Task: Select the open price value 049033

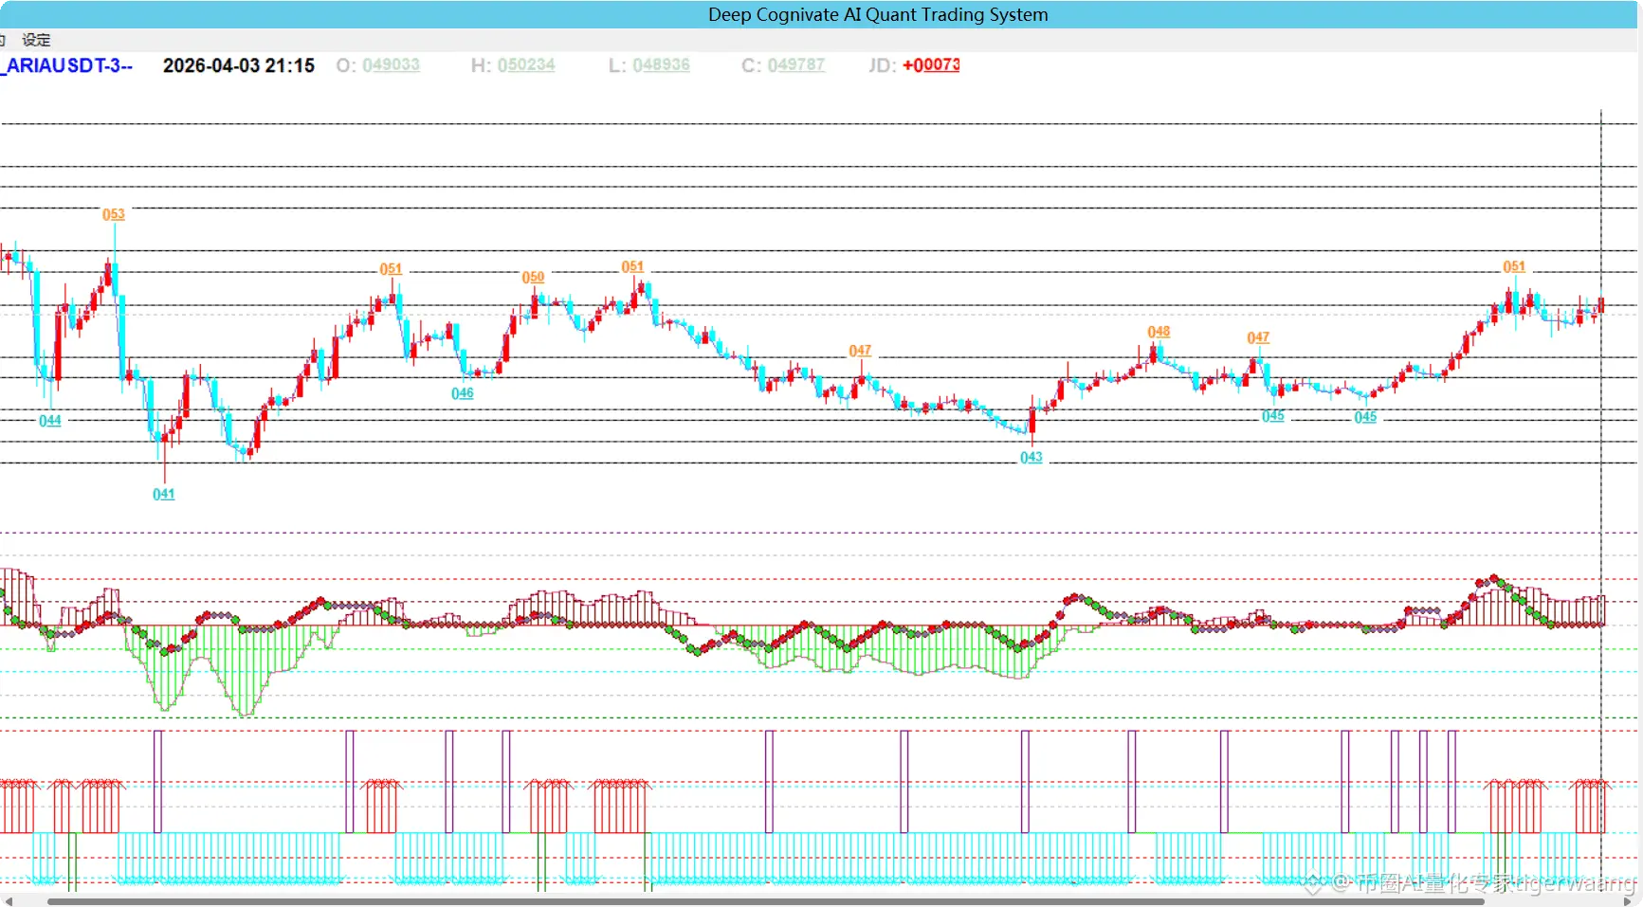Action: [x=391, y=64]
